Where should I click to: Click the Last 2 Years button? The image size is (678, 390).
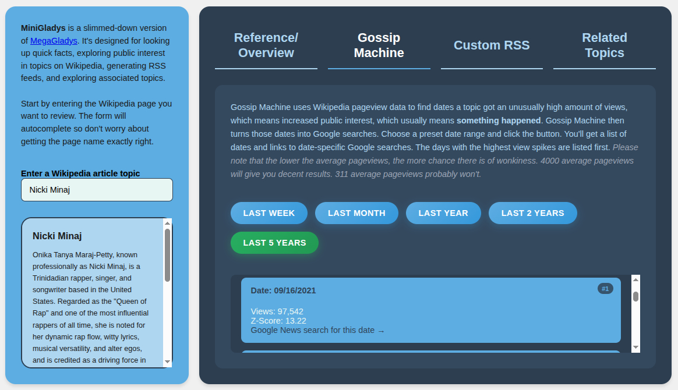tap(532, 213)
